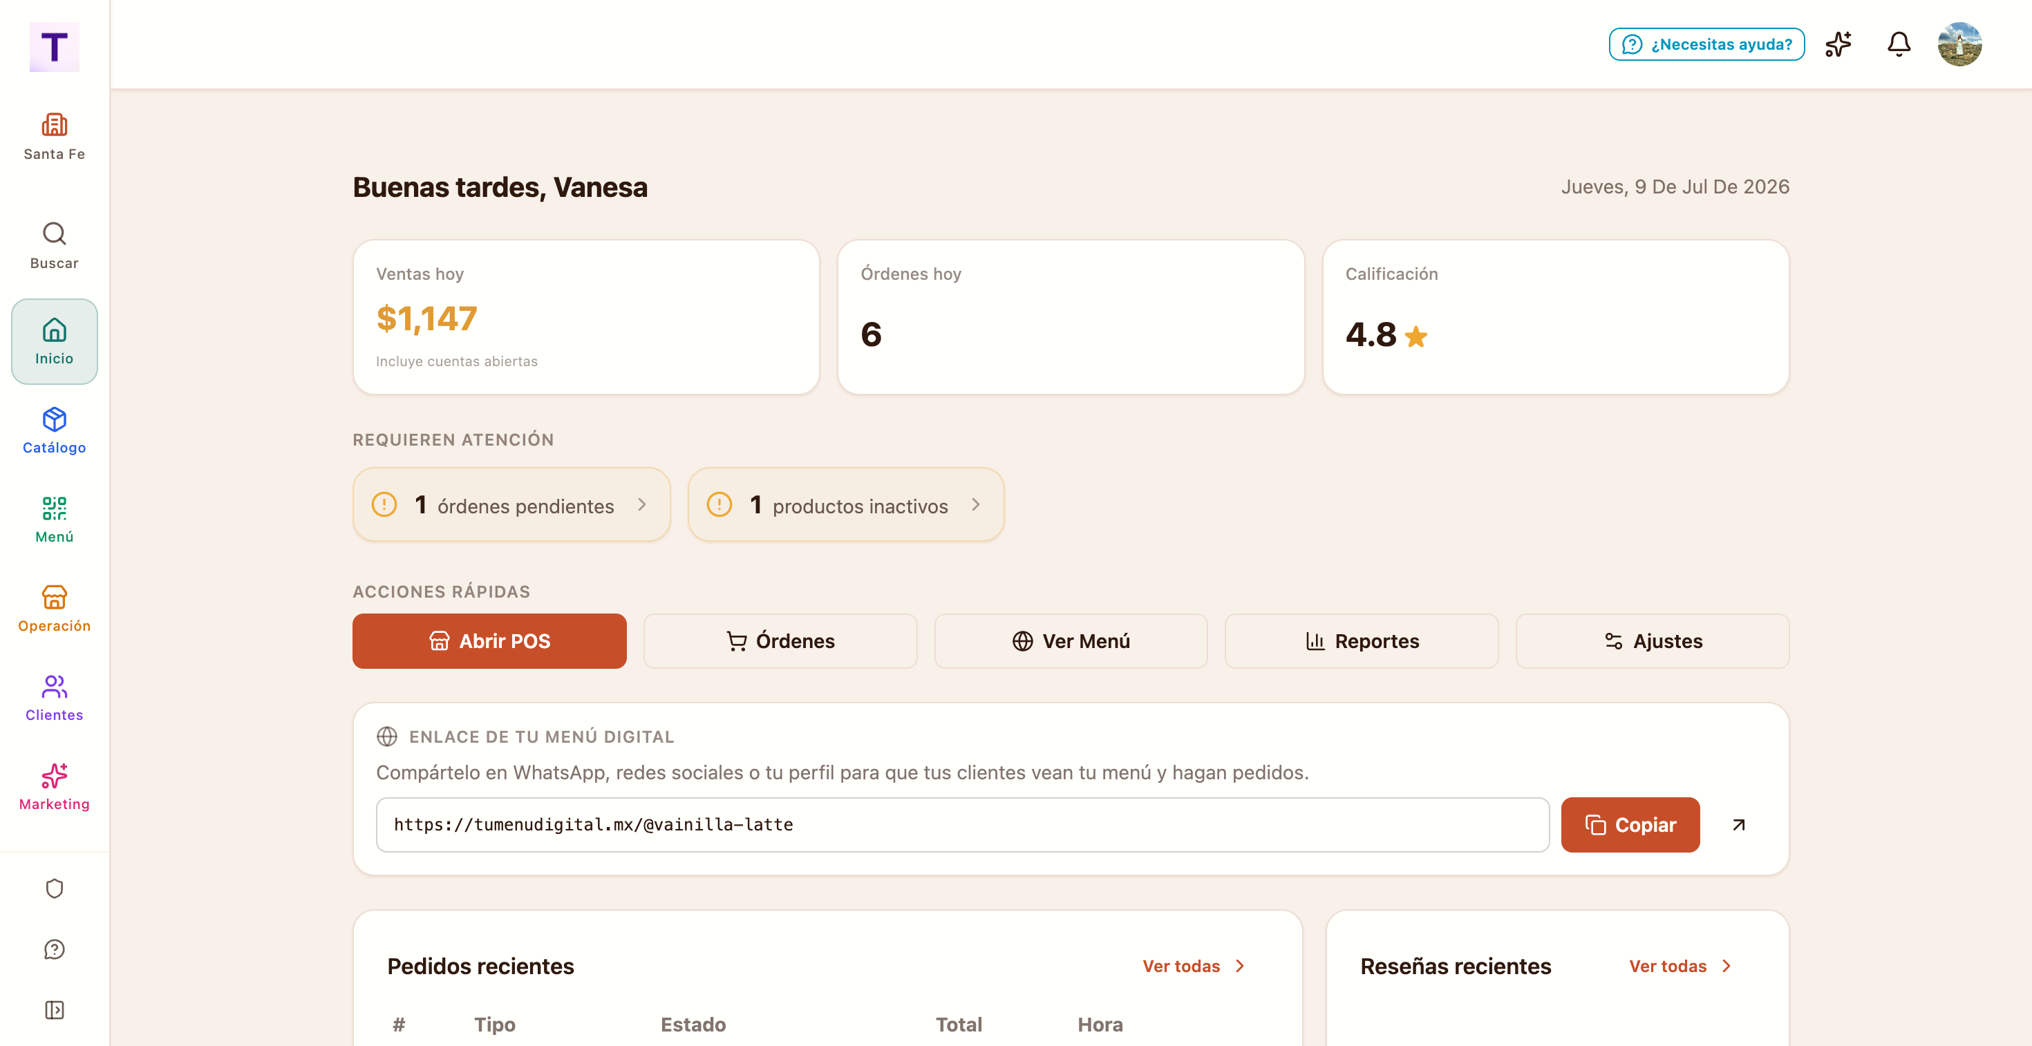Open external link arrow beside Copiar

click(1738, 824)
